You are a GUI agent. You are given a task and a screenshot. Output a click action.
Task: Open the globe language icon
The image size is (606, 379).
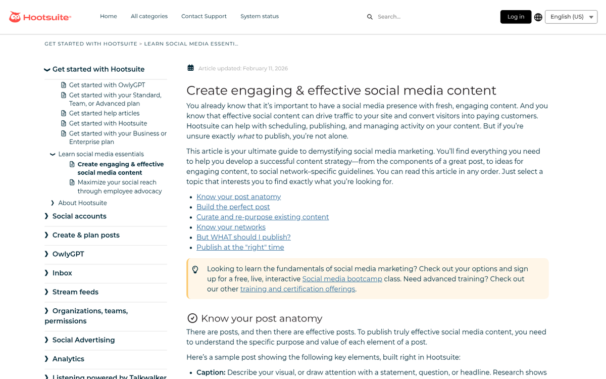click(538, 17)
